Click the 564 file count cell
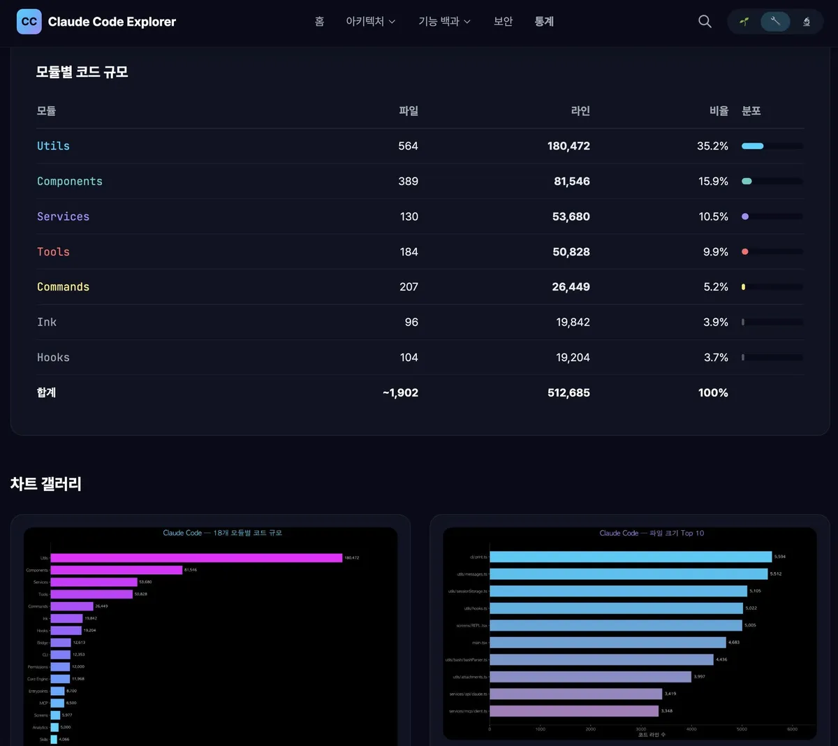This screenshot has width=838, height=746. [408, 146]
